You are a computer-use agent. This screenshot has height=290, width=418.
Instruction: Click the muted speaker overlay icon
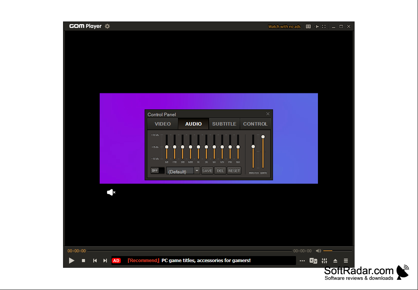111,192
